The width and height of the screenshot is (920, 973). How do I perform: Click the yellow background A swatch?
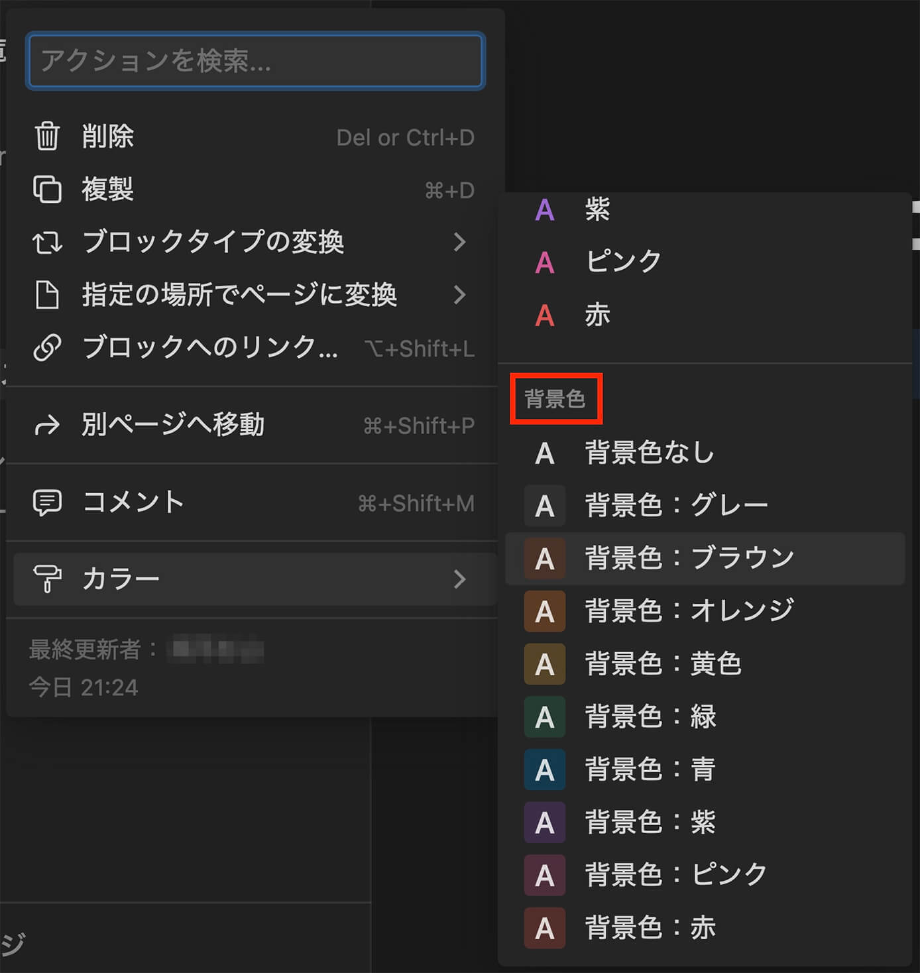(545, 664)
